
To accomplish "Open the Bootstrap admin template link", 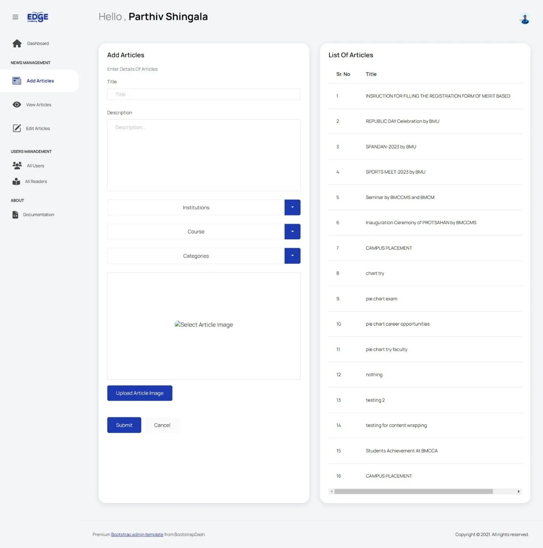I will (137, 535).
